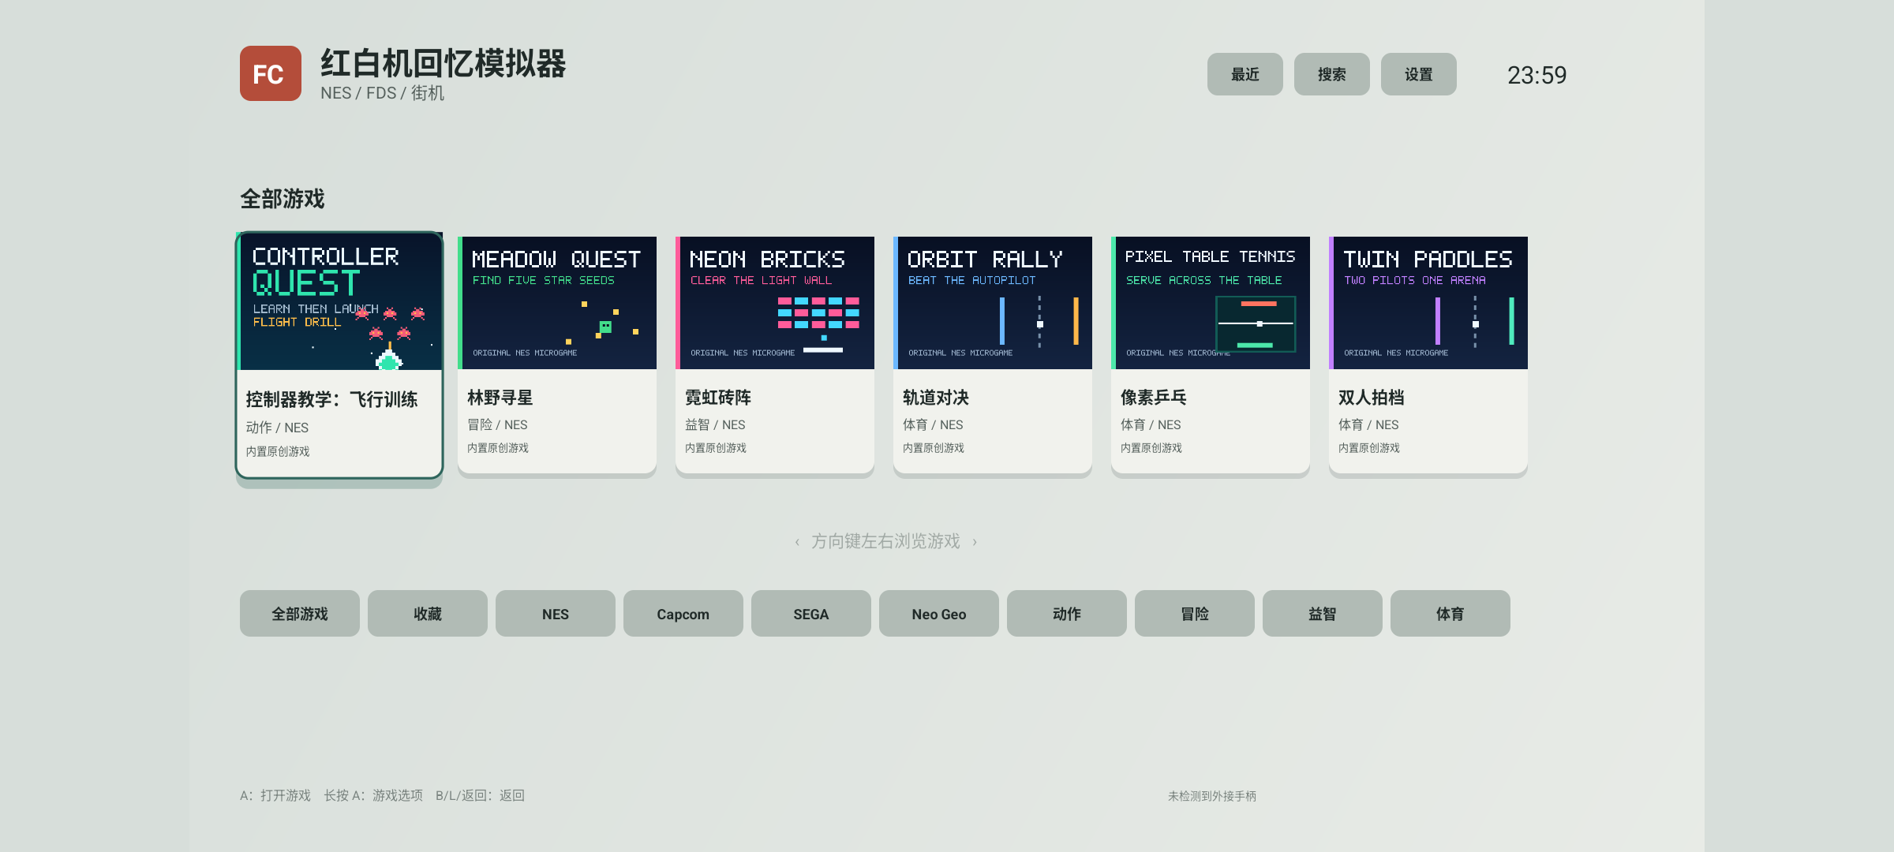Screen dimensions: 1894x852
Task: Click the 方向键左右浏览游戏 hint text
Action: coord(885,541)
